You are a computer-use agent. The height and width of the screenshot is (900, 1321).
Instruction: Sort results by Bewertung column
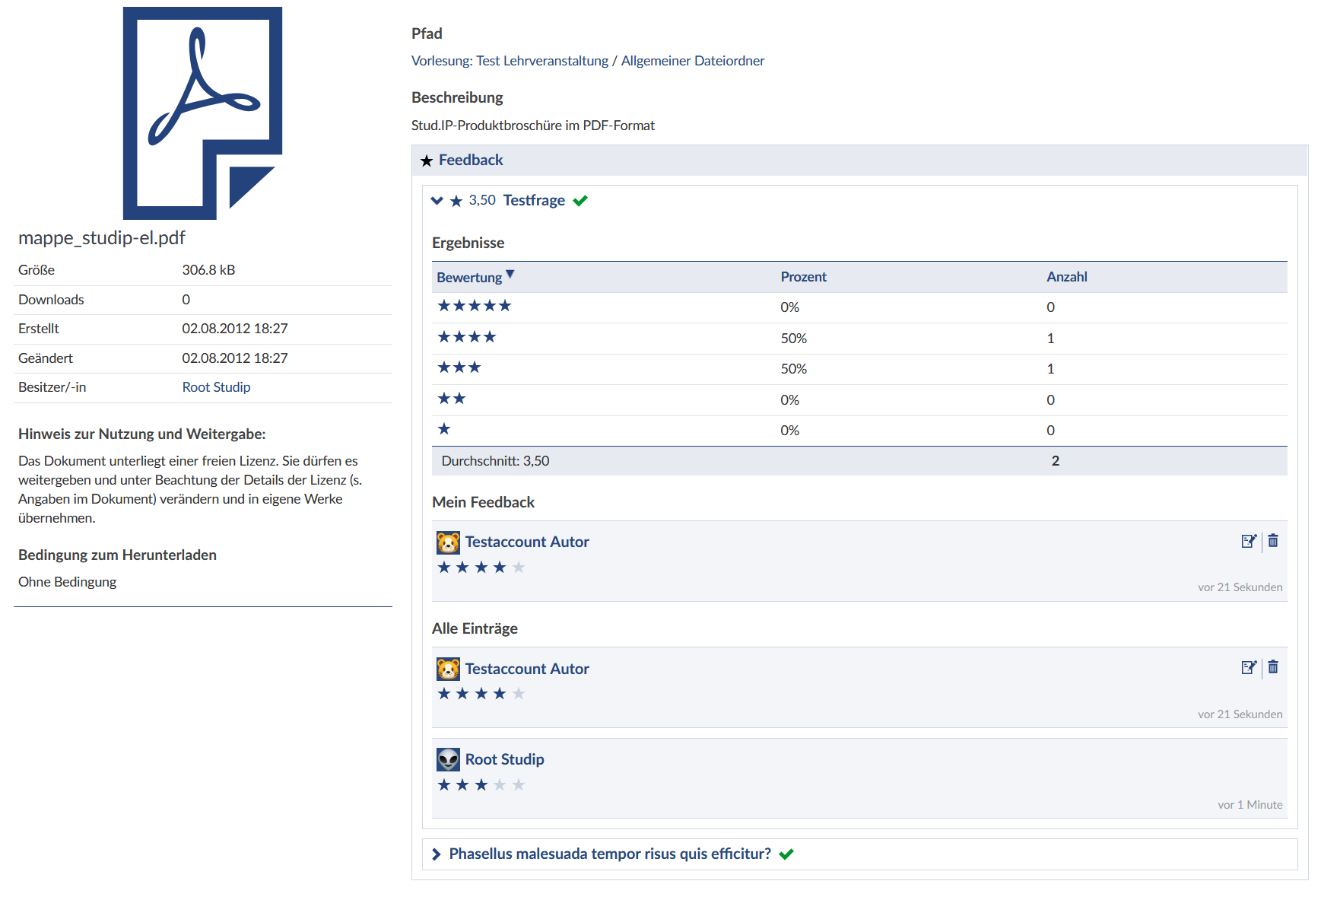tap(469, 278)
